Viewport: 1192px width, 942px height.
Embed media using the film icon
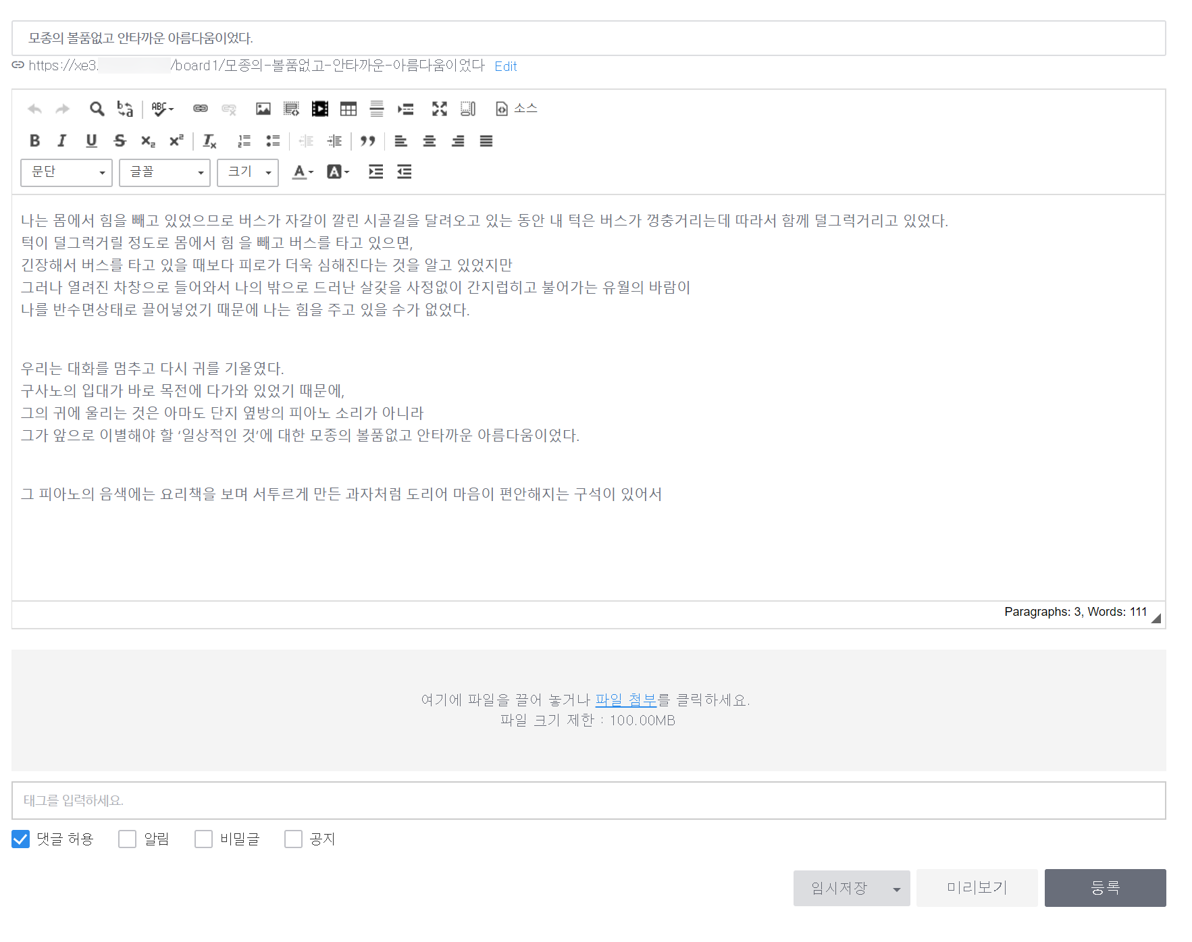click(x=320, y=109)
